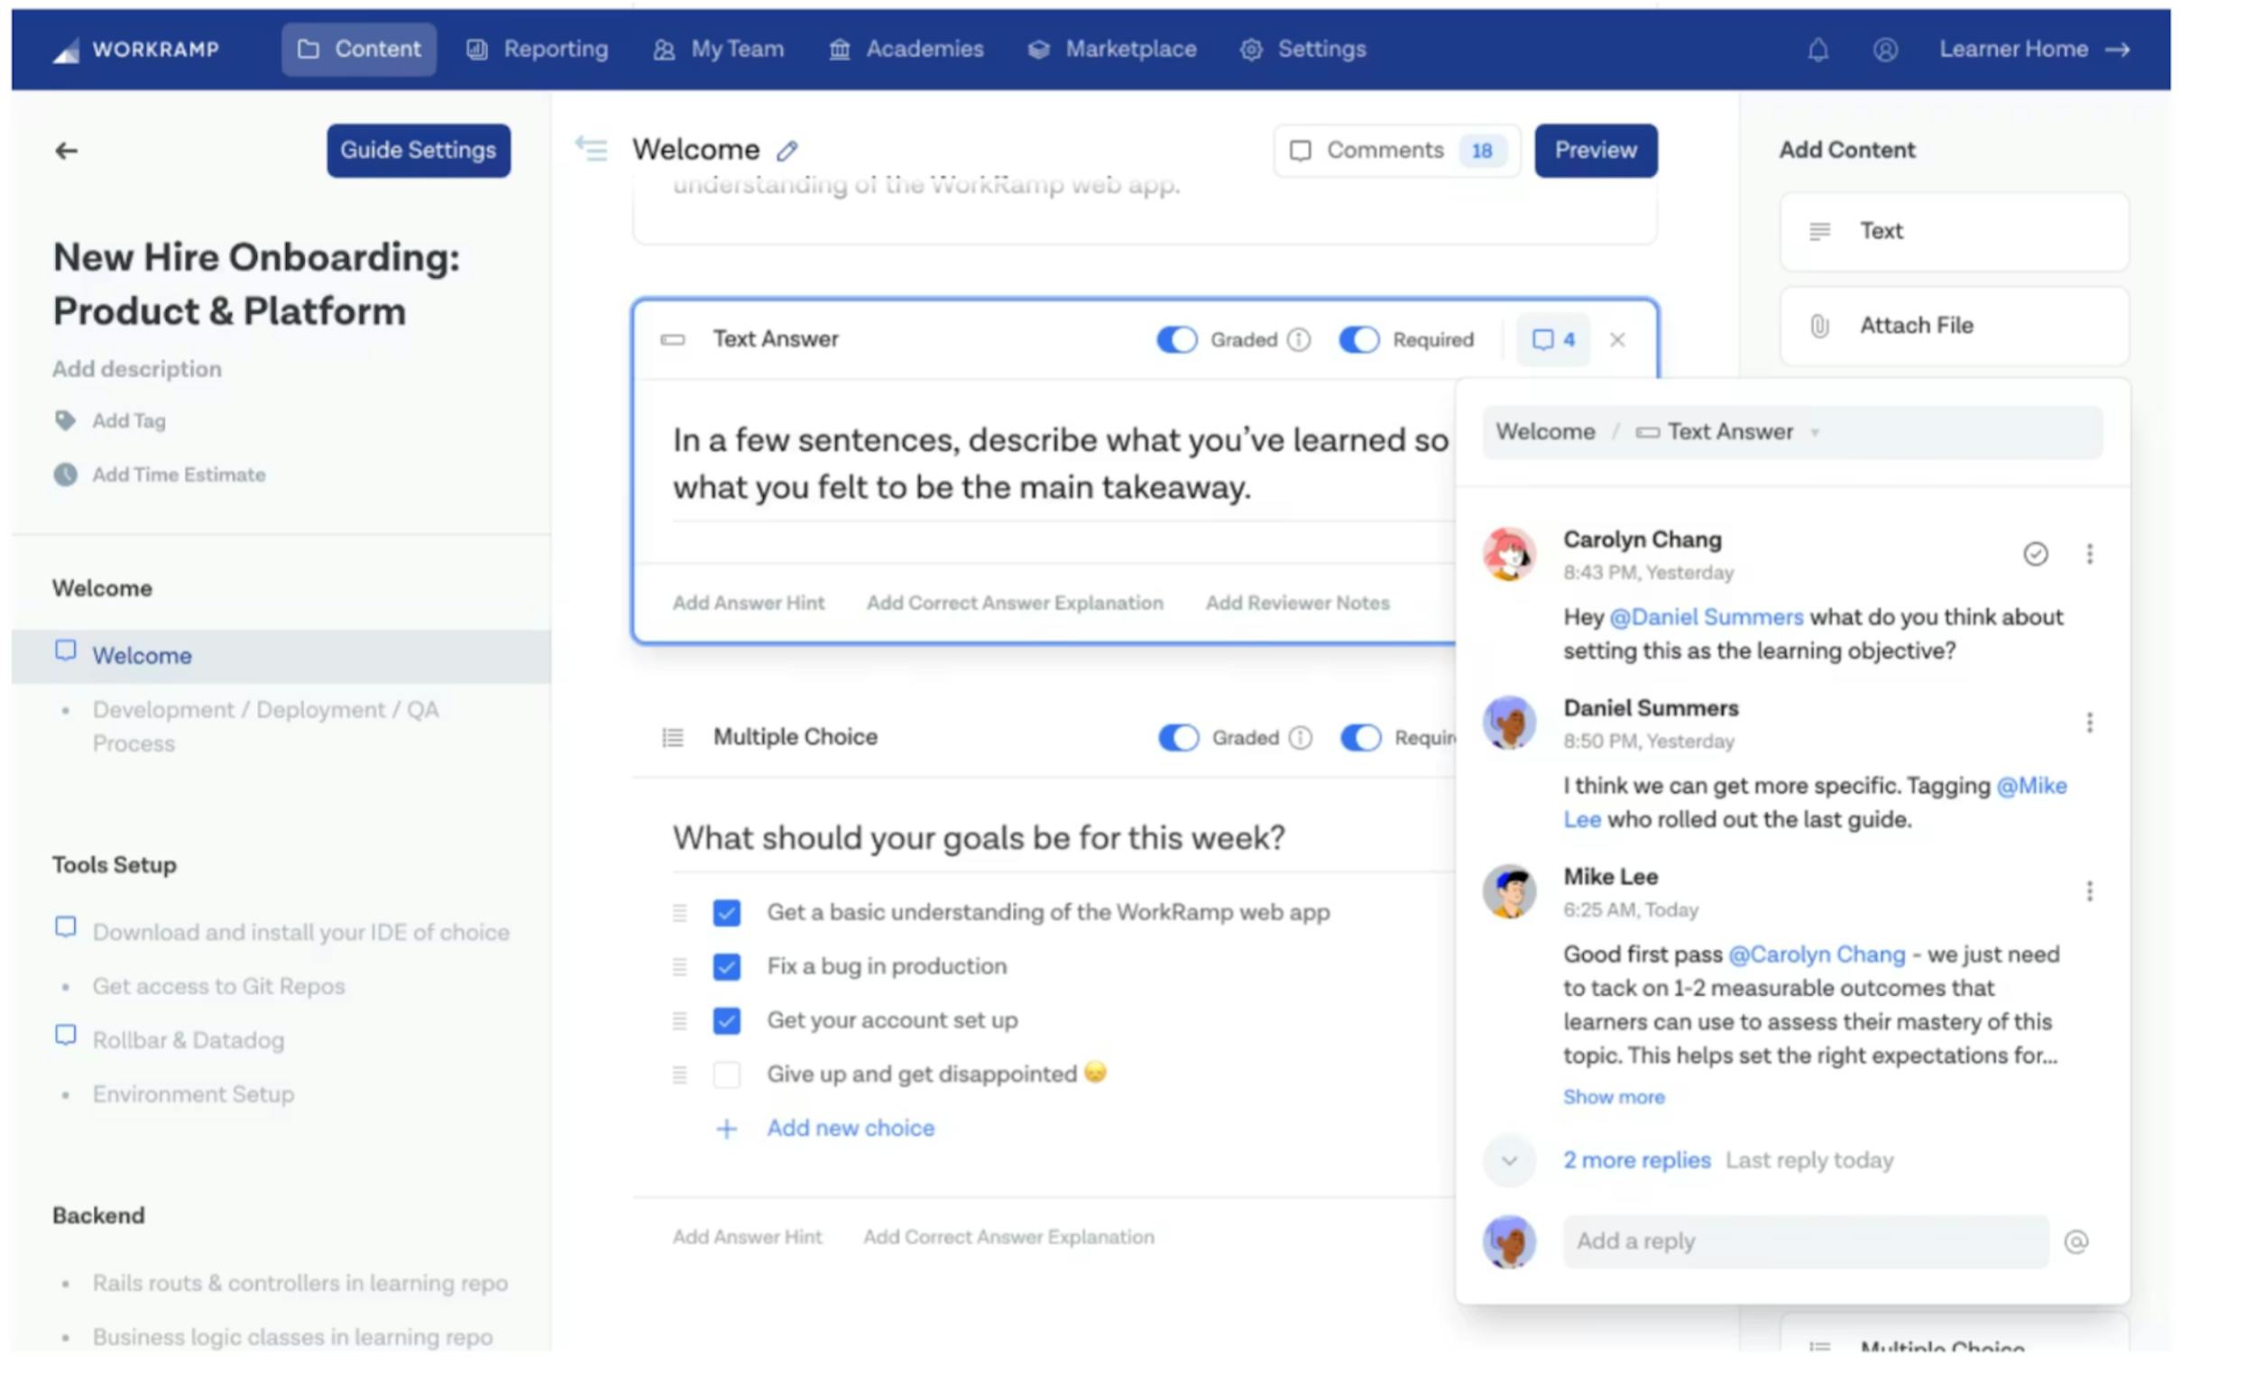Expand the 2 more replies chevron
This screenshot has height=1374, width=2246.
1509,1162
